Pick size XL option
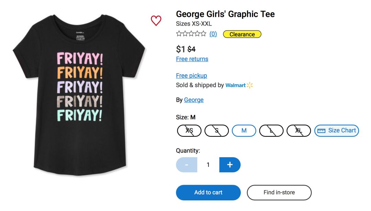 [299, 131]
